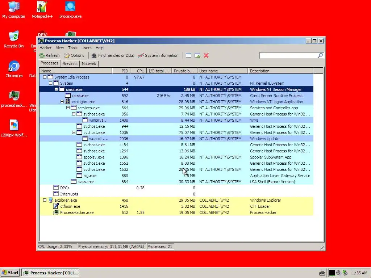Click the find window and thread icon
Image resolution: width=371 pixels, height=278 pixels.
pyautogui.click(x=197, y=55)
